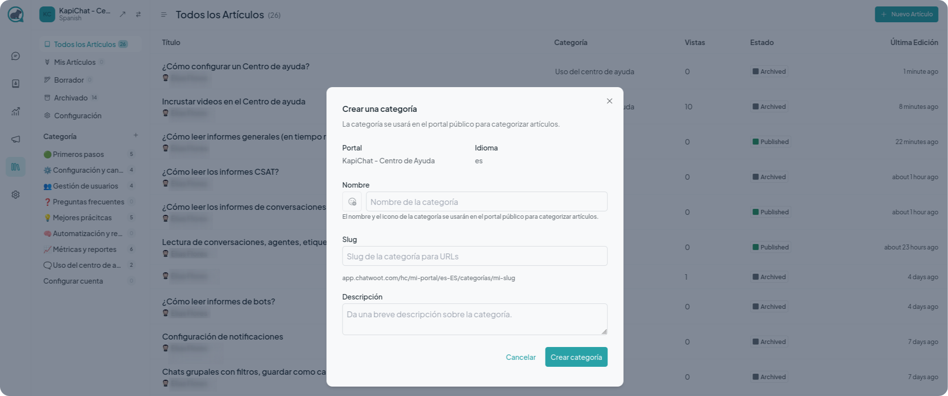This screenshot has width=948, height=396.
Task: Focus the Slug input field
Action: tap(475, 256)
